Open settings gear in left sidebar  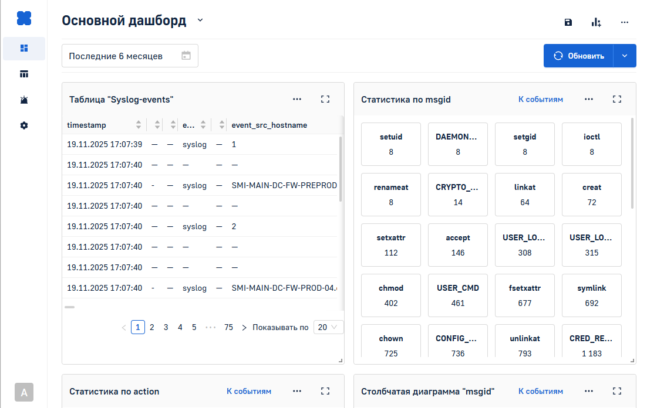[x=24, y=125]
